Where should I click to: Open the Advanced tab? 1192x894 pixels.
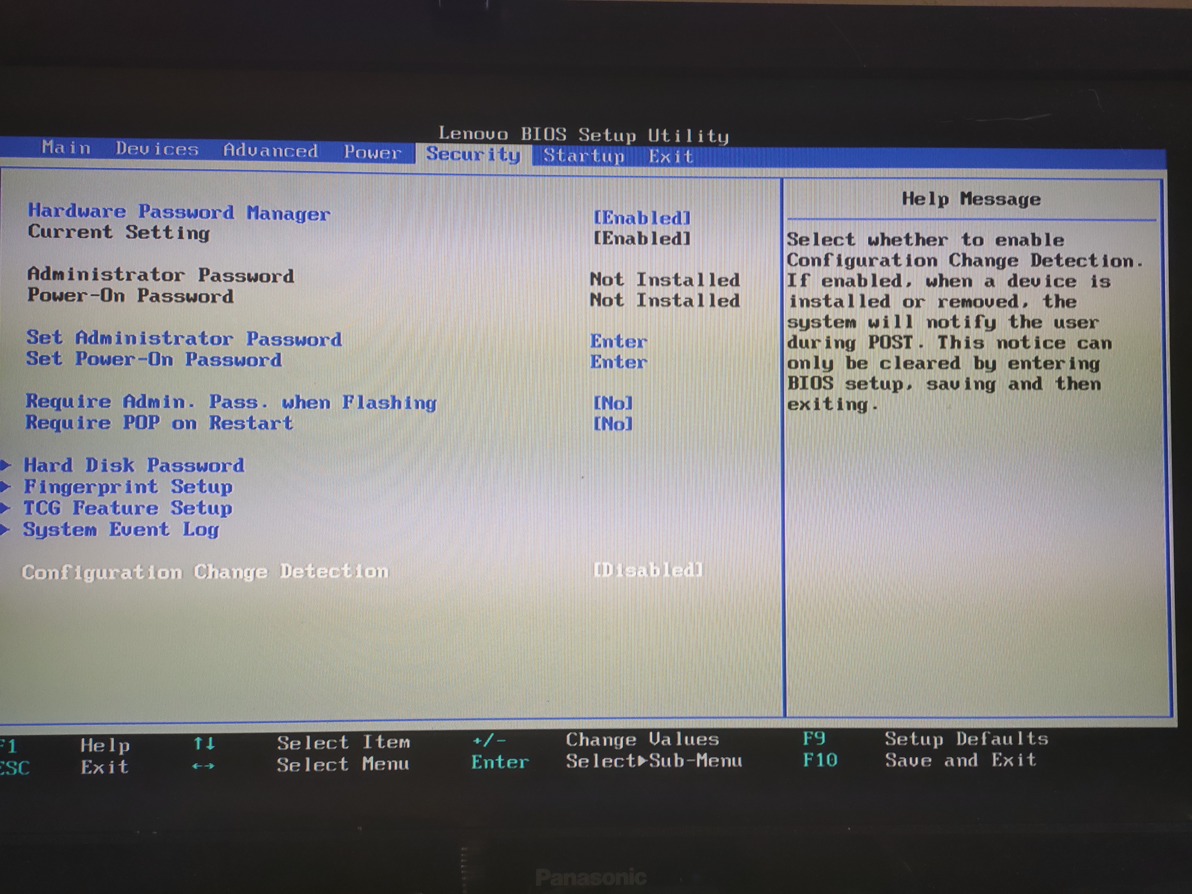[x=271, y=150]
